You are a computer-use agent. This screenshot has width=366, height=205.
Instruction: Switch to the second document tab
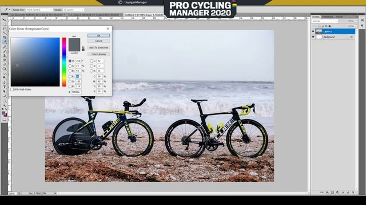pyautogui.click(x=95, y=15)
